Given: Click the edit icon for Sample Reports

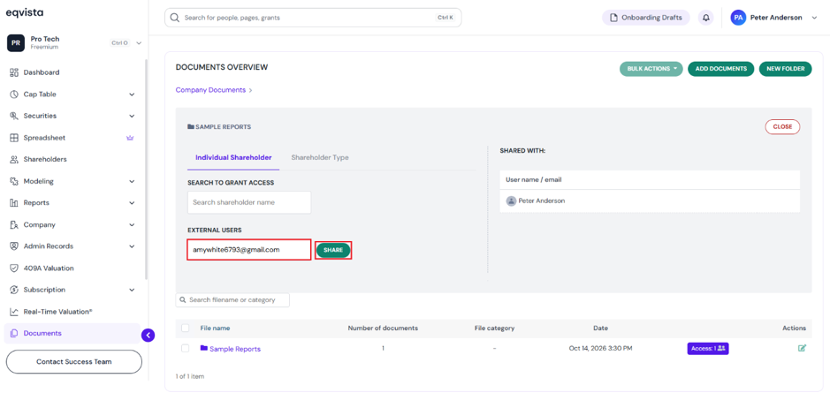Looking at the screenshot, I should coord(802,348).
